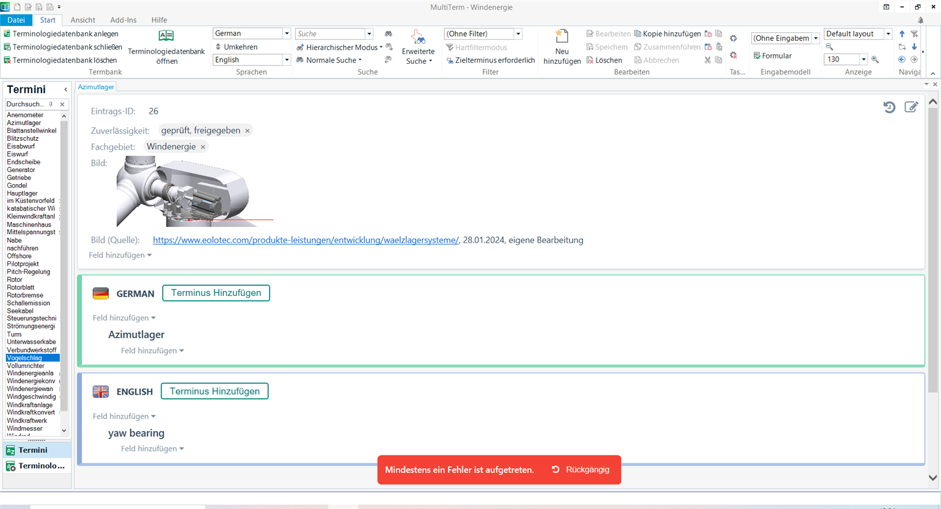Click Terminologiedatenbank löschen in the ribbon

pyautogui.click(x=60, y=60)
